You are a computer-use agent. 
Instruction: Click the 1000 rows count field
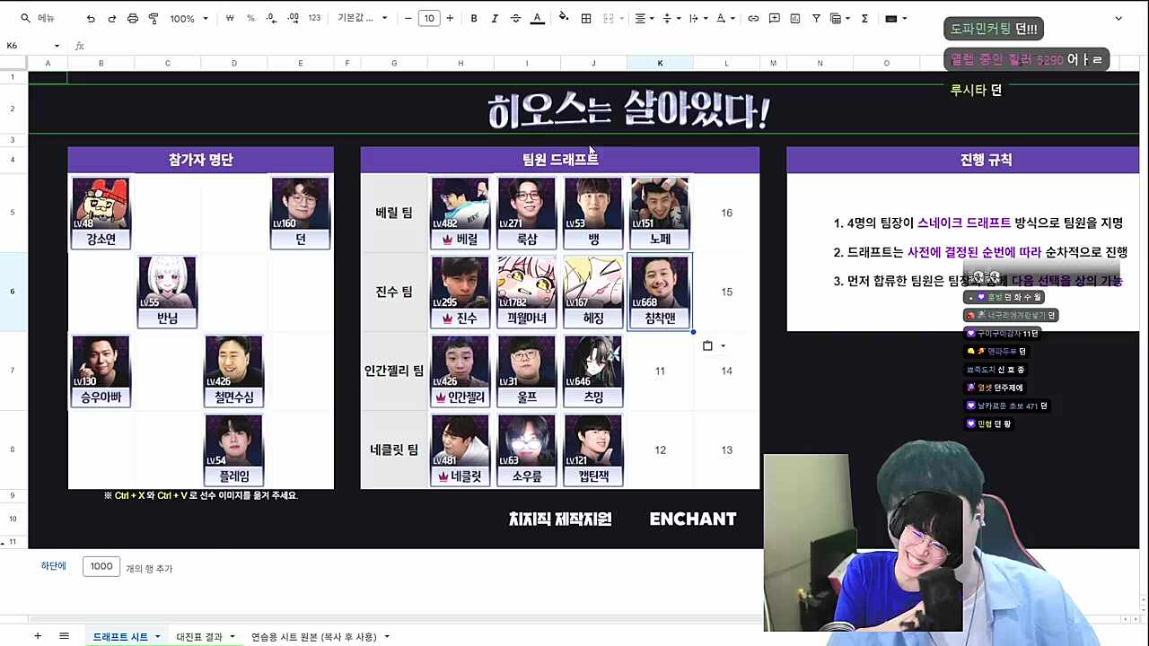tap(101, 566)
